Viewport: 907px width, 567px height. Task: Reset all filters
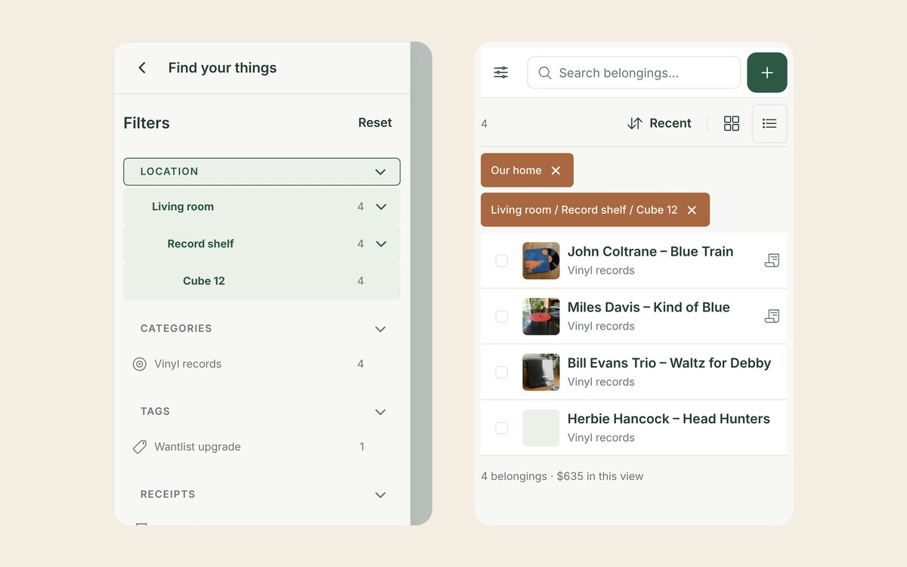375,122
